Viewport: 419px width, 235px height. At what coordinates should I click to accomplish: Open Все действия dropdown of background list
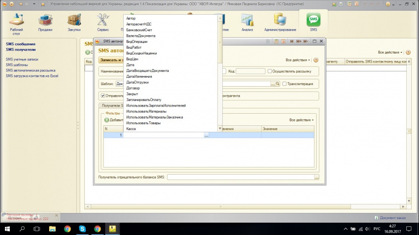390,52
